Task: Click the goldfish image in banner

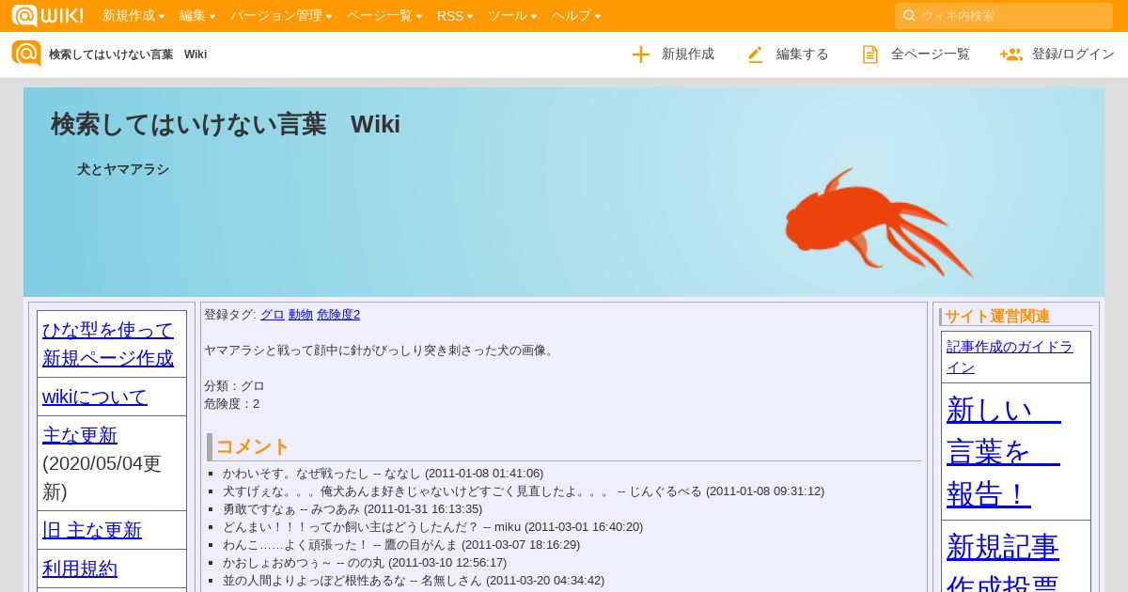Action: coord(879,223)
